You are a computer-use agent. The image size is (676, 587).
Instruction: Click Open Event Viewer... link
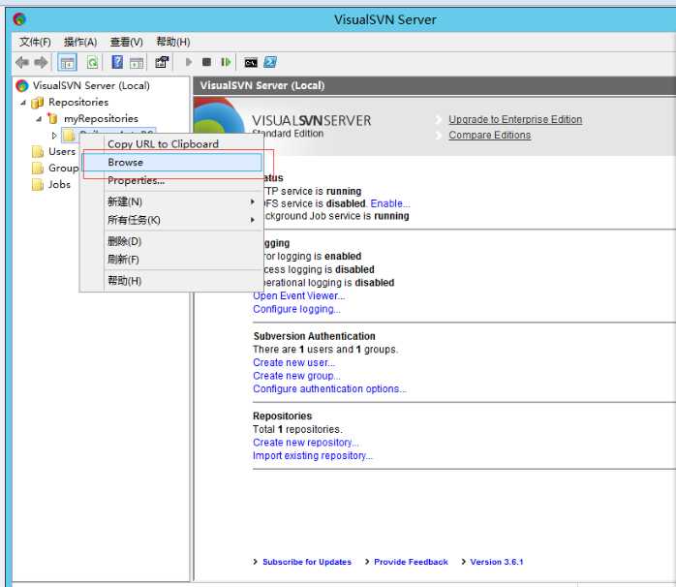tap(298, 295)
